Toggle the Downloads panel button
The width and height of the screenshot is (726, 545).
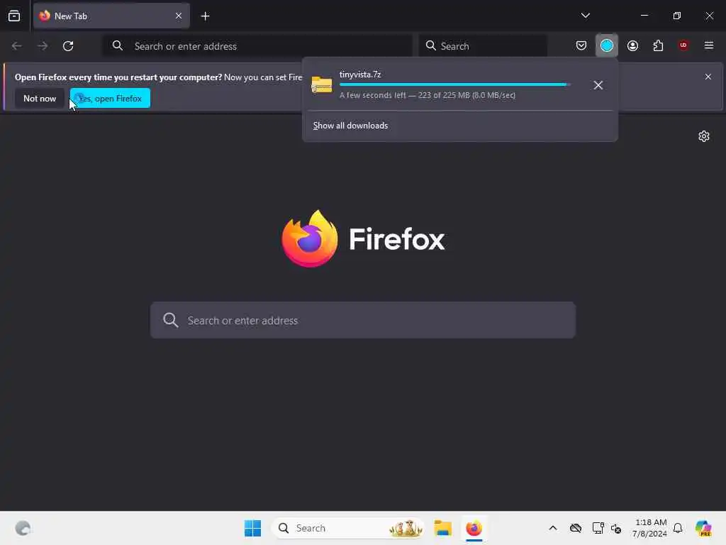(607, 45)
